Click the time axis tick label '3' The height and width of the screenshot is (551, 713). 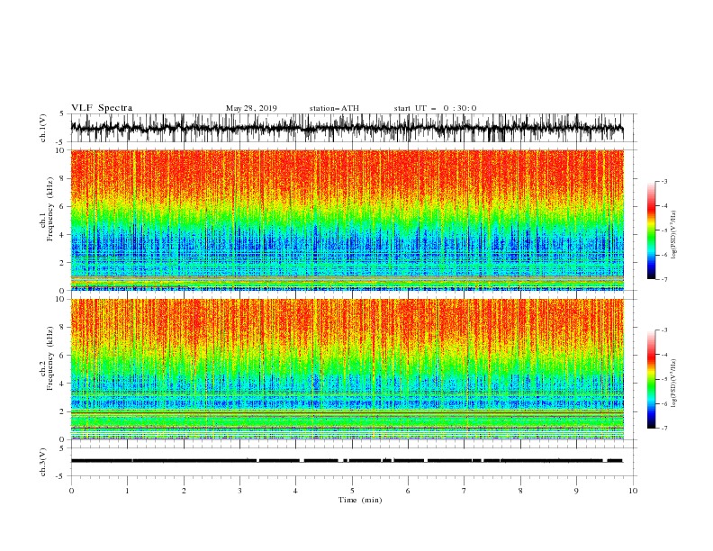click(x=239, y=491)
